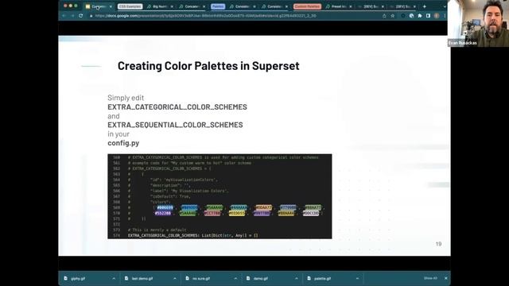Viewport: 509px width, 286px height.
Task: Go forward with the browser forward arrow
Action: 72,16
